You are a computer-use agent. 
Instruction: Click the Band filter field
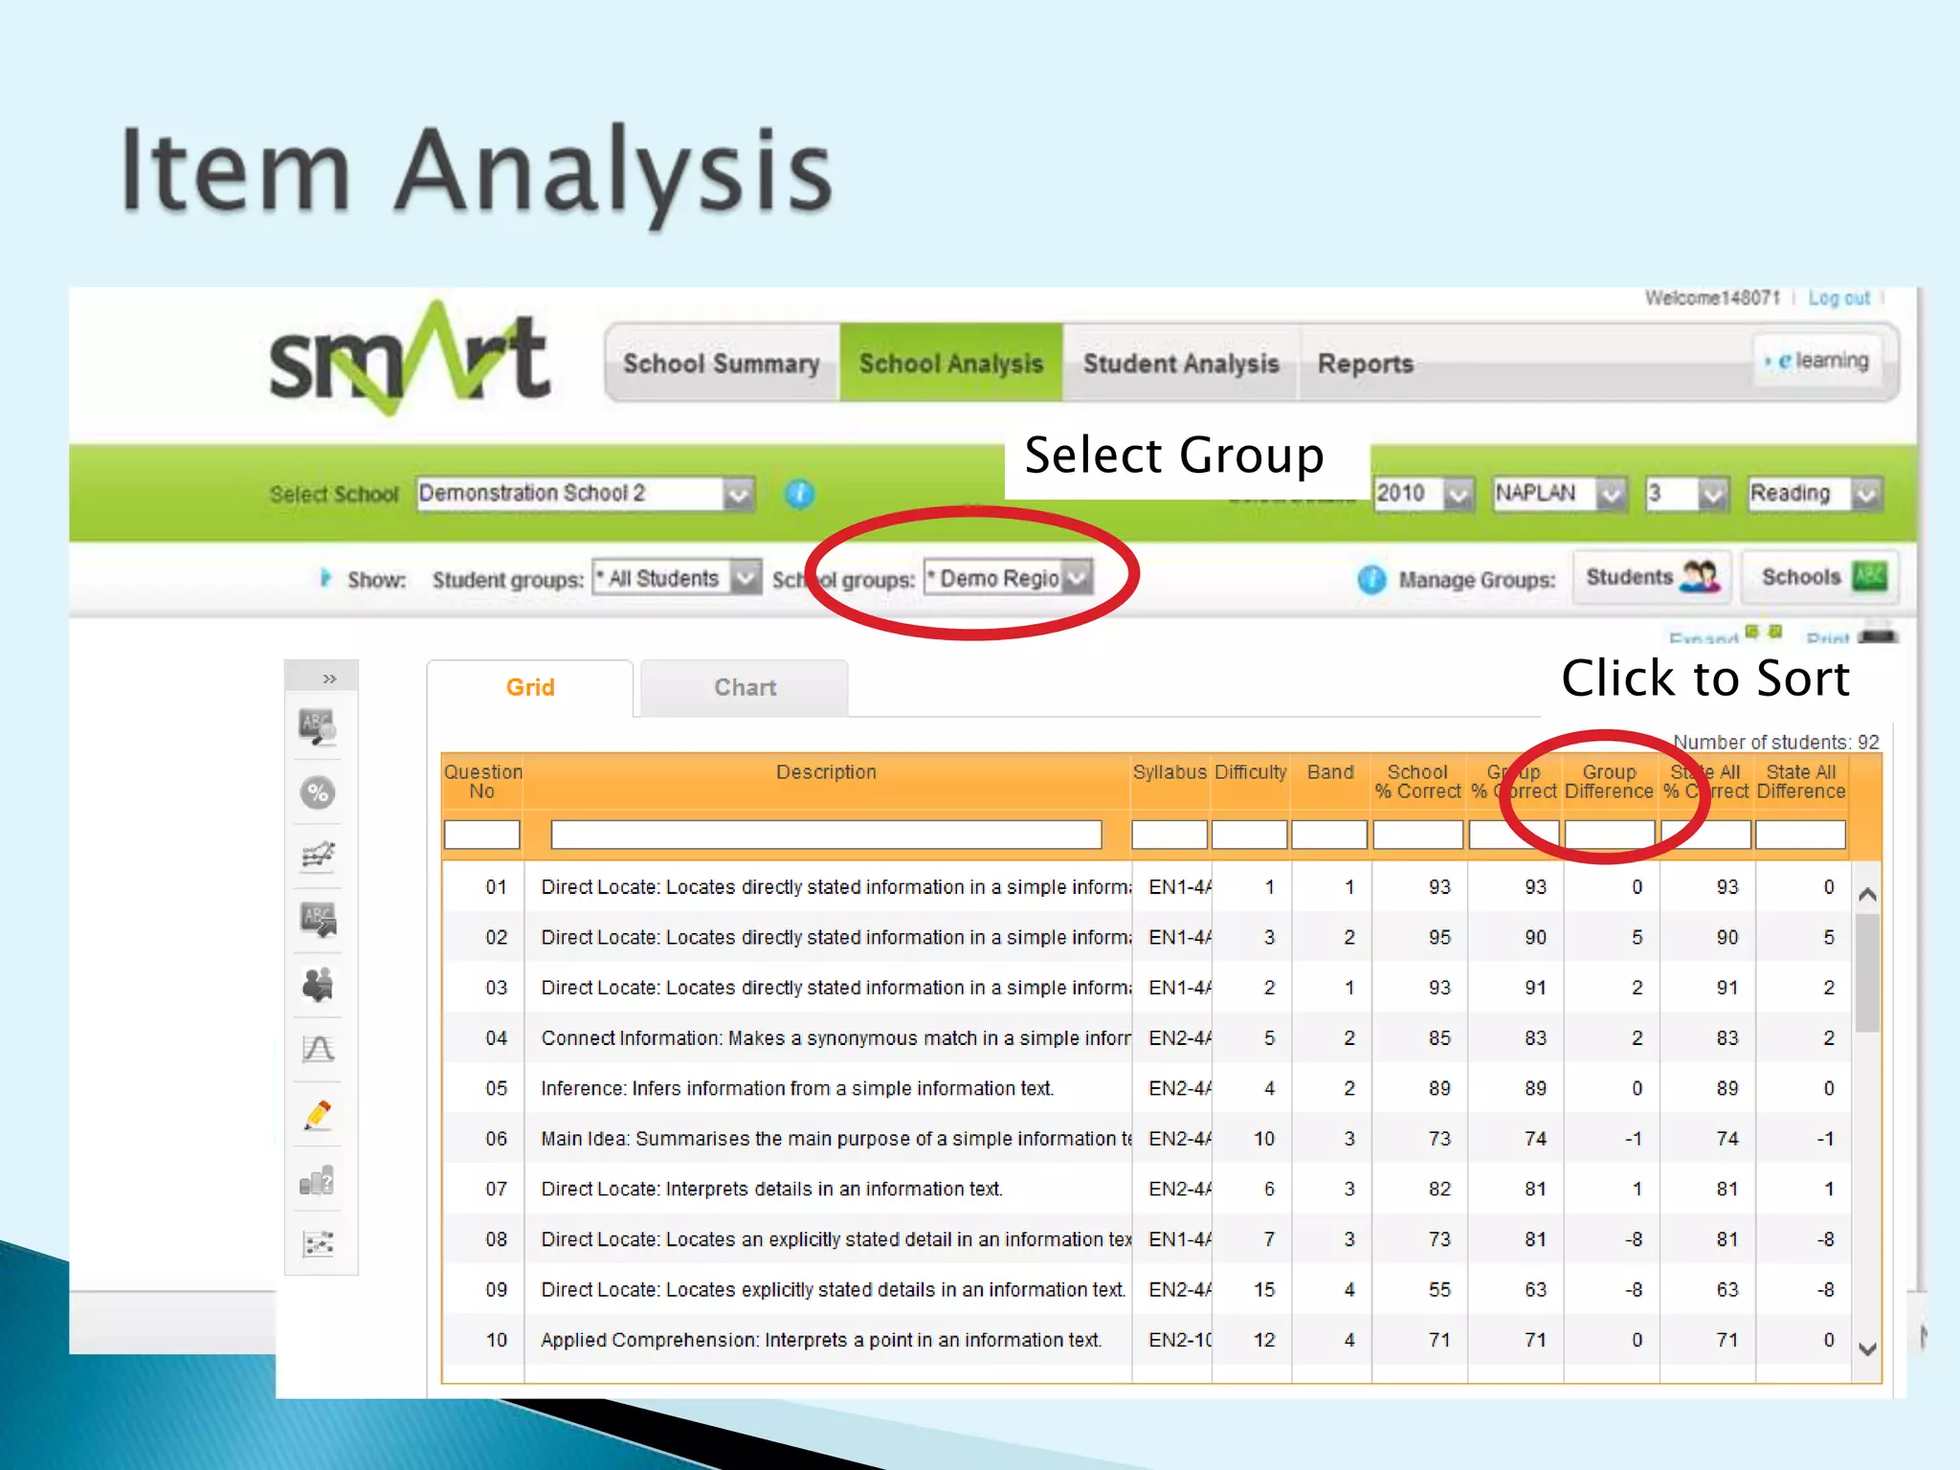[x=1329, y=835]
